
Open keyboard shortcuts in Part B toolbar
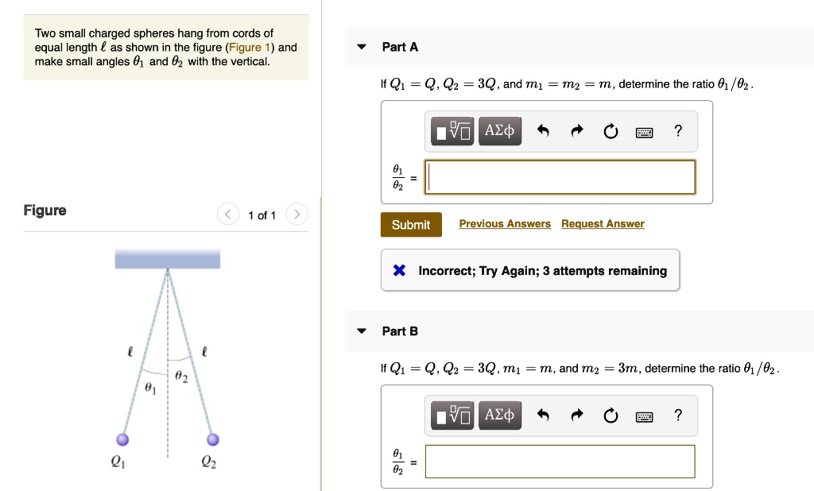(644, 415)
